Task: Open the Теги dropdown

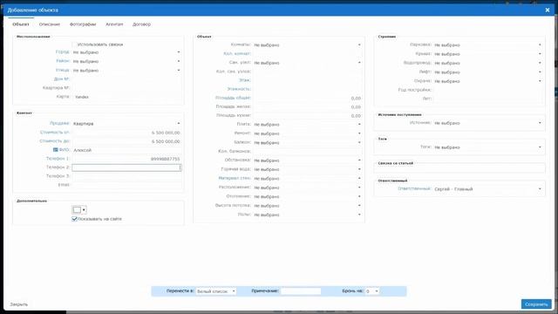Action: pyautogui.click(x=488, y=147)
